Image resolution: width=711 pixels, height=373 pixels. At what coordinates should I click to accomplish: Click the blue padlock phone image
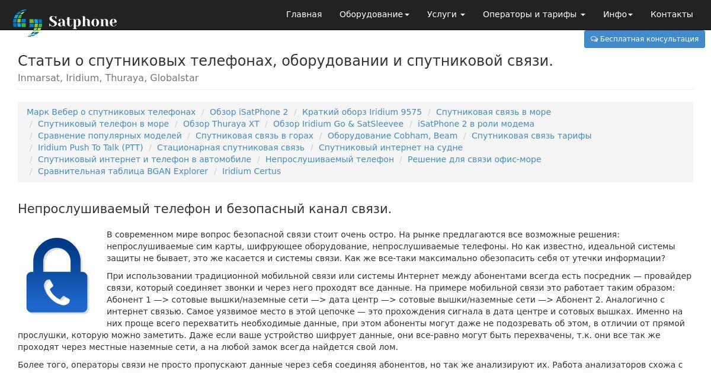57,275
